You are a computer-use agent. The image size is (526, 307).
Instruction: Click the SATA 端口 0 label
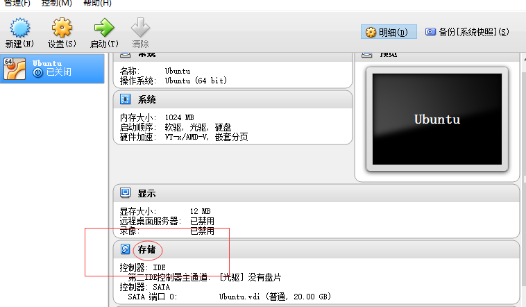point(152,297)
